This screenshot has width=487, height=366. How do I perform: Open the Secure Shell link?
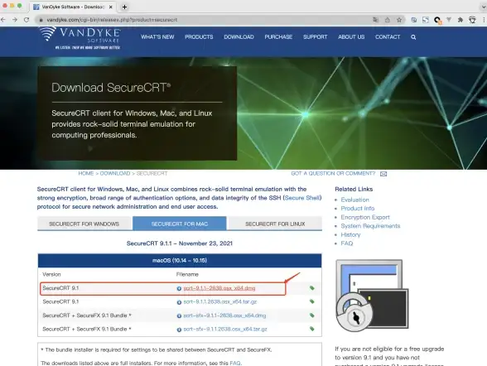pyautogui.click(x=302, y=198)
